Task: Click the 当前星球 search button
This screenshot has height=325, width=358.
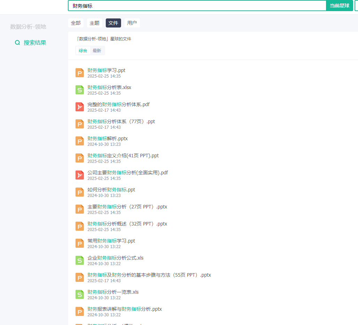Action: click(x=340, y=6)
